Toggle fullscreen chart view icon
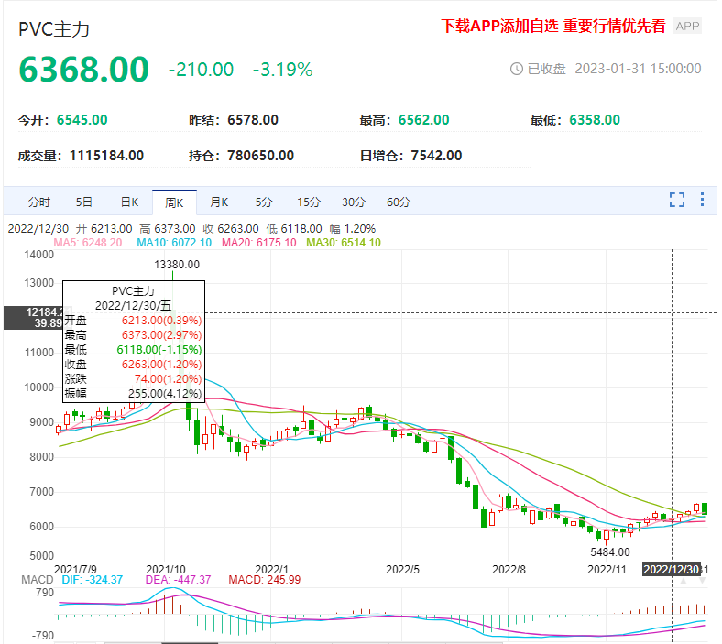Viewport: 722px width, 644px height. tap(676, 200)
